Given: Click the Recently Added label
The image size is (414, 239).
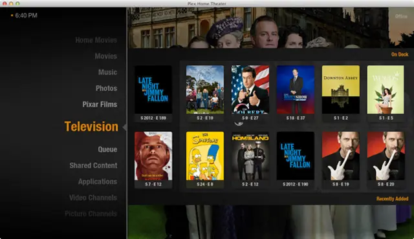Looking at the screenshot, I should (393, 199).
